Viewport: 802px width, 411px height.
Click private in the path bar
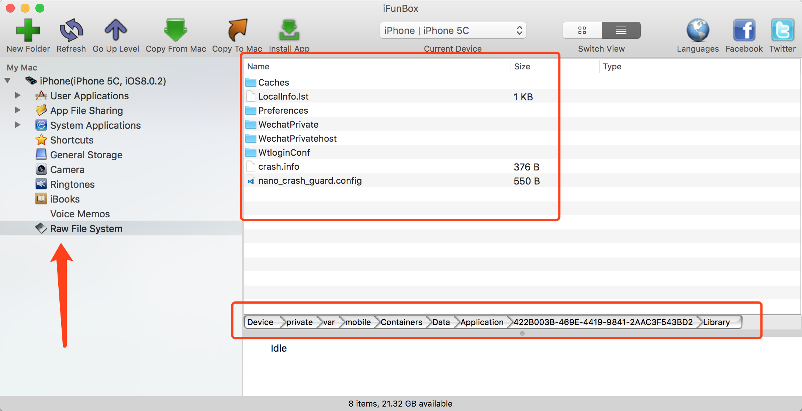pyautogui.click(x=299, y=322)
